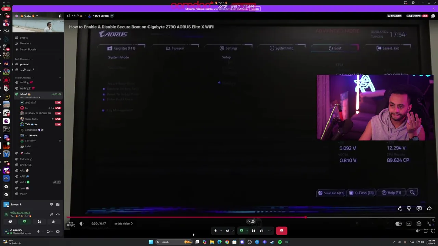Mute the video volume speaker icon
Image resolution: width=438 pixels, height=246 pixels.
coord(81,224)
